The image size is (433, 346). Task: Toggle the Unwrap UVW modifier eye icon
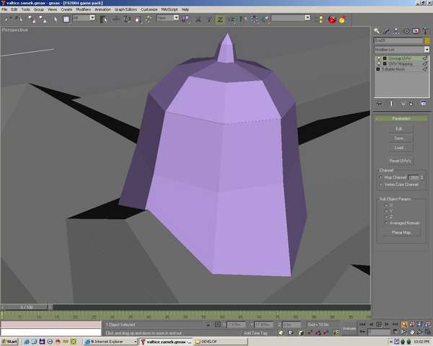tap(379, 58)
